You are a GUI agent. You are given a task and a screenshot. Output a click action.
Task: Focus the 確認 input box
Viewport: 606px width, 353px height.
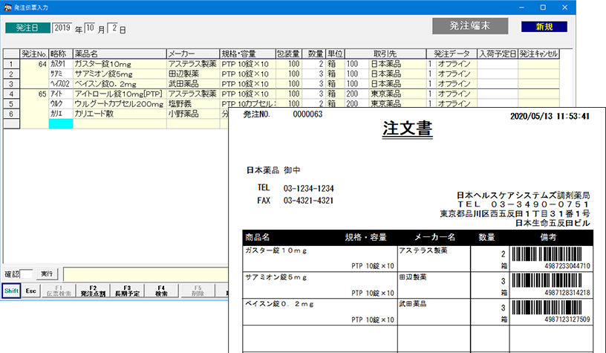coord(26,273)
